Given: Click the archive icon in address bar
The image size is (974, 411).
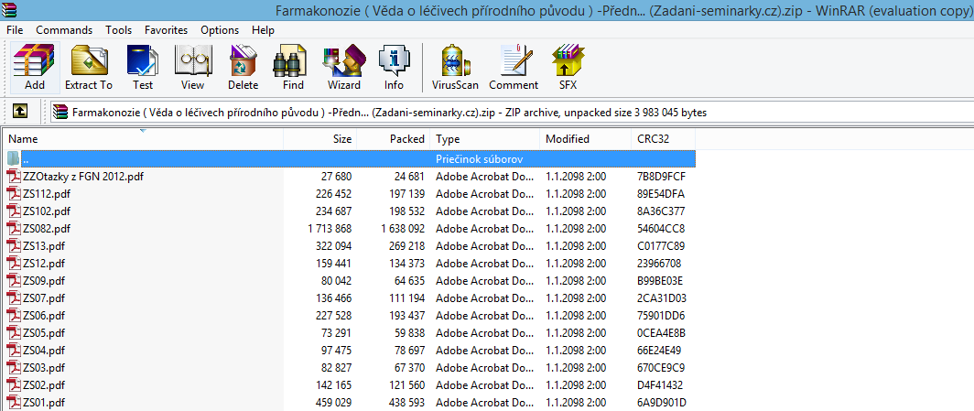Looking at the screenshot, I should tap(60, 113).
